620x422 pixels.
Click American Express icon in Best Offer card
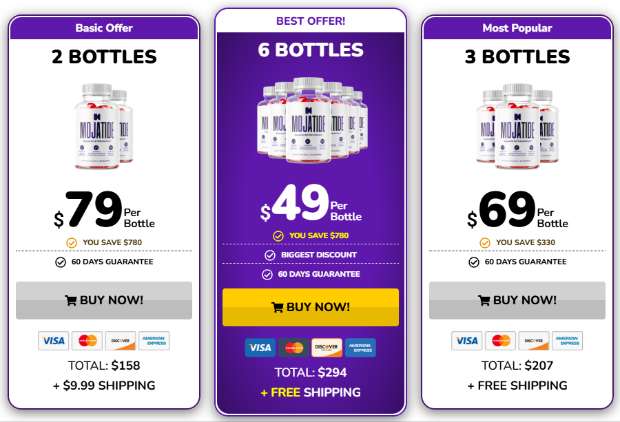coord(360,348)
